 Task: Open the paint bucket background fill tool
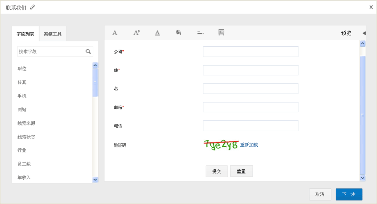178,32
